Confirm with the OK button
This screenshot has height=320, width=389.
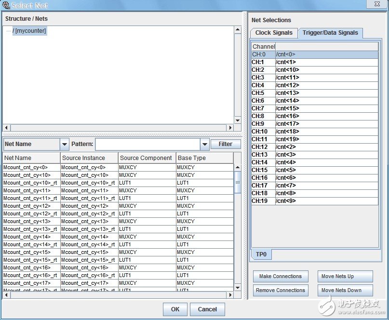[175, 309]
